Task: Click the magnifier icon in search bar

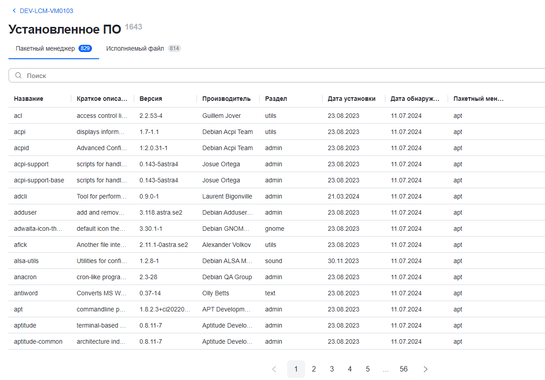Action: pos(18,76)
